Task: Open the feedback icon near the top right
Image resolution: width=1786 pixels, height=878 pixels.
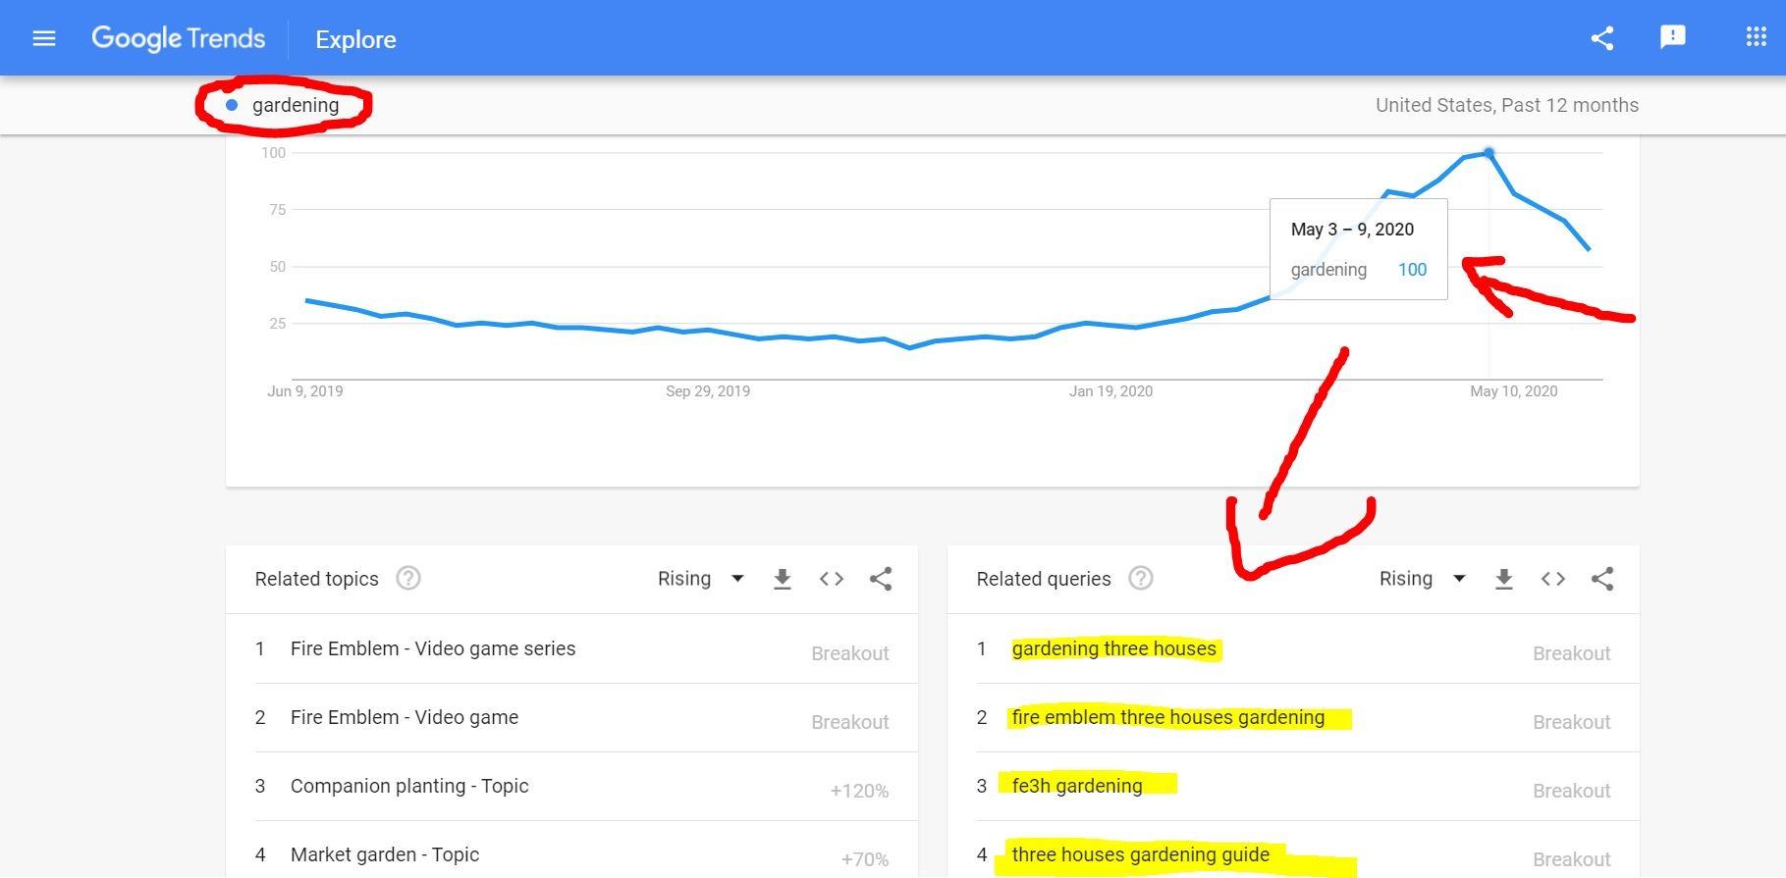Action: [x=1672, y=36]
